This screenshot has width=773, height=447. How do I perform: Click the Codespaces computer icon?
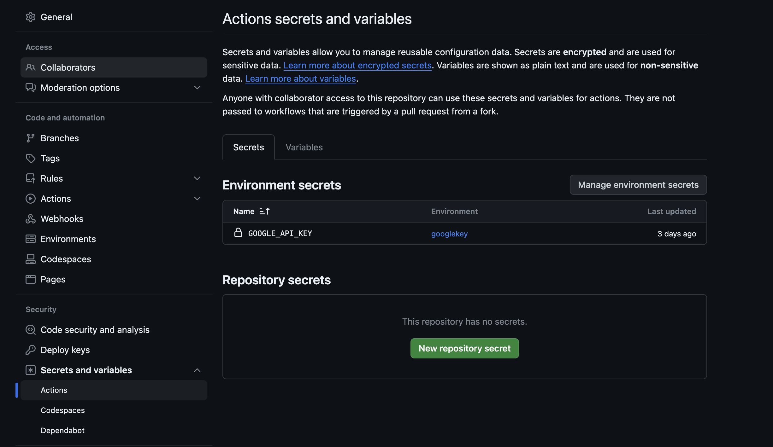click(x=31, y=259)
